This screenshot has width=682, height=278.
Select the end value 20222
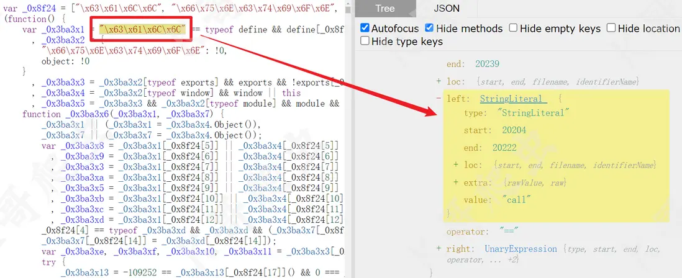[x=504, y=148]
